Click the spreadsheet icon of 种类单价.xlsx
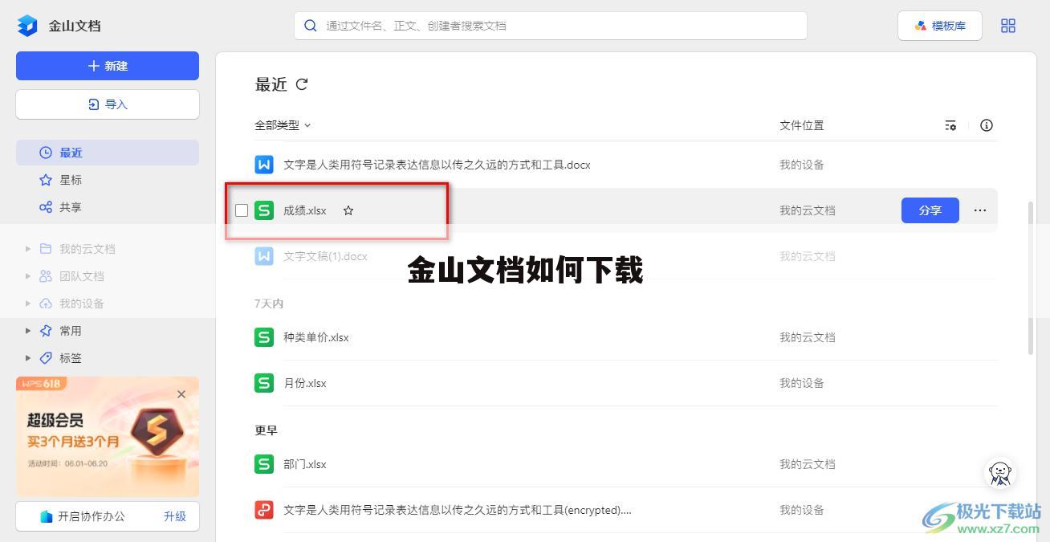The height and width of the screenshot is (542, 1050). point(264,337)
